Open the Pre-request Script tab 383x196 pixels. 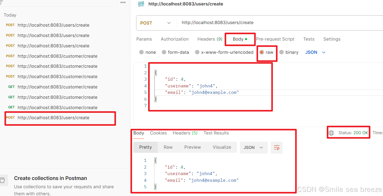tap(275, 39)
